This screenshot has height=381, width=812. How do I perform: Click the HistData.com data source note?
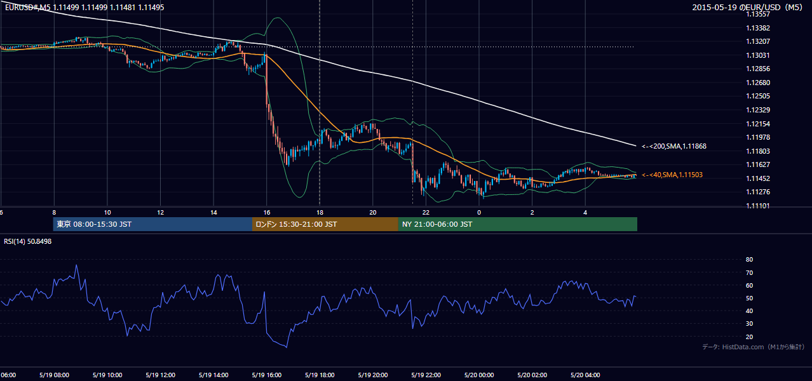click(754, 347)
